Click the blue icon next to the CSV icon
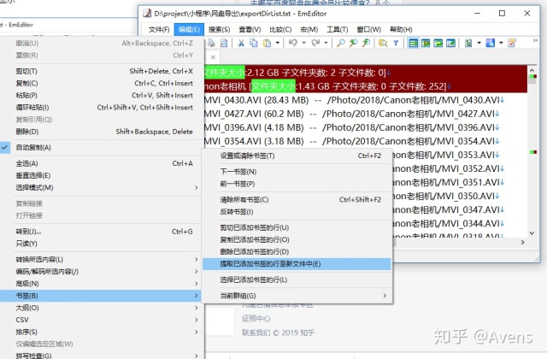The image size is (547, 359). click(x=491, y=43)
